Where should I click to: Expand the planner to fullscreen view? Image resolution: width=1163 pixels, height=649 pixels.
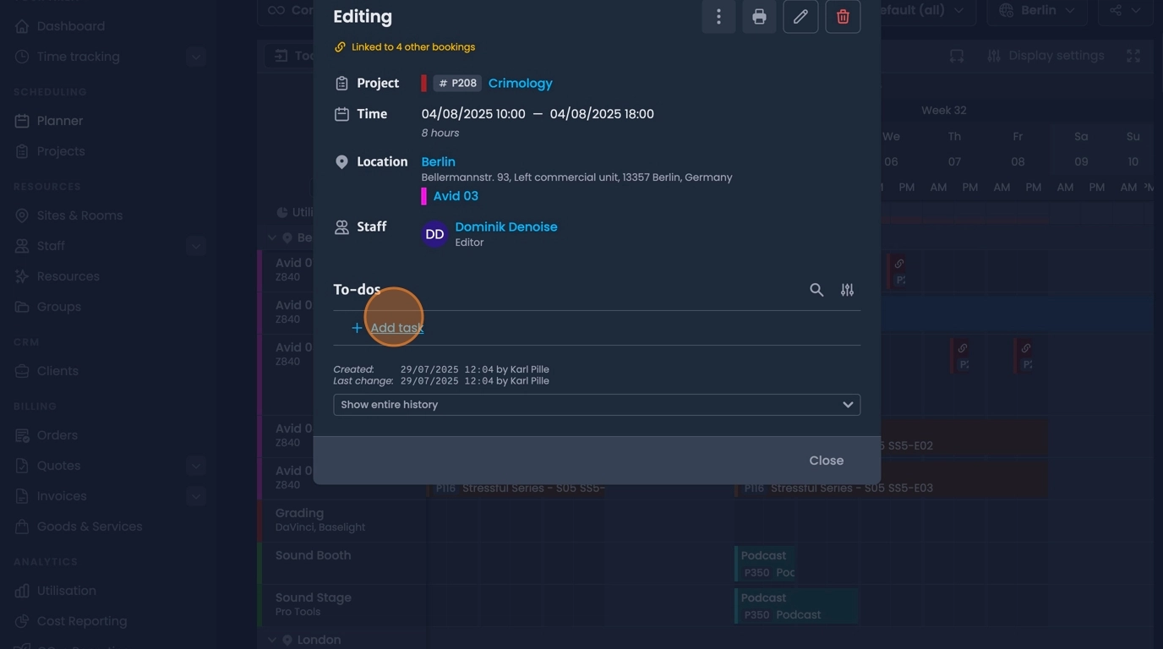pyautogui.click(x=1133, y=55)
